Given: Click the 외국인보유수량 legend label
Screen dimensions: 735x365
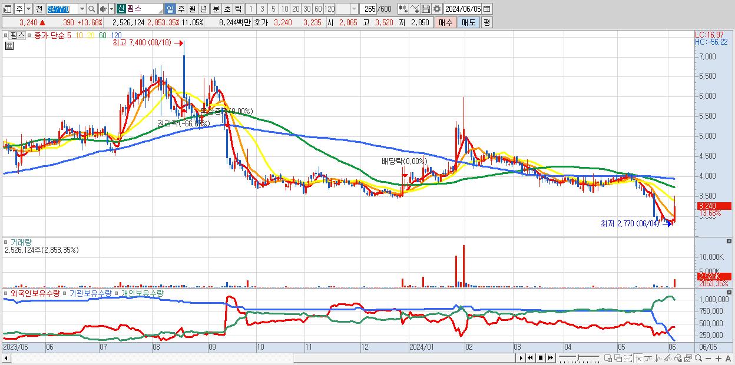Looking at the screenshot, I should (35, 293).
